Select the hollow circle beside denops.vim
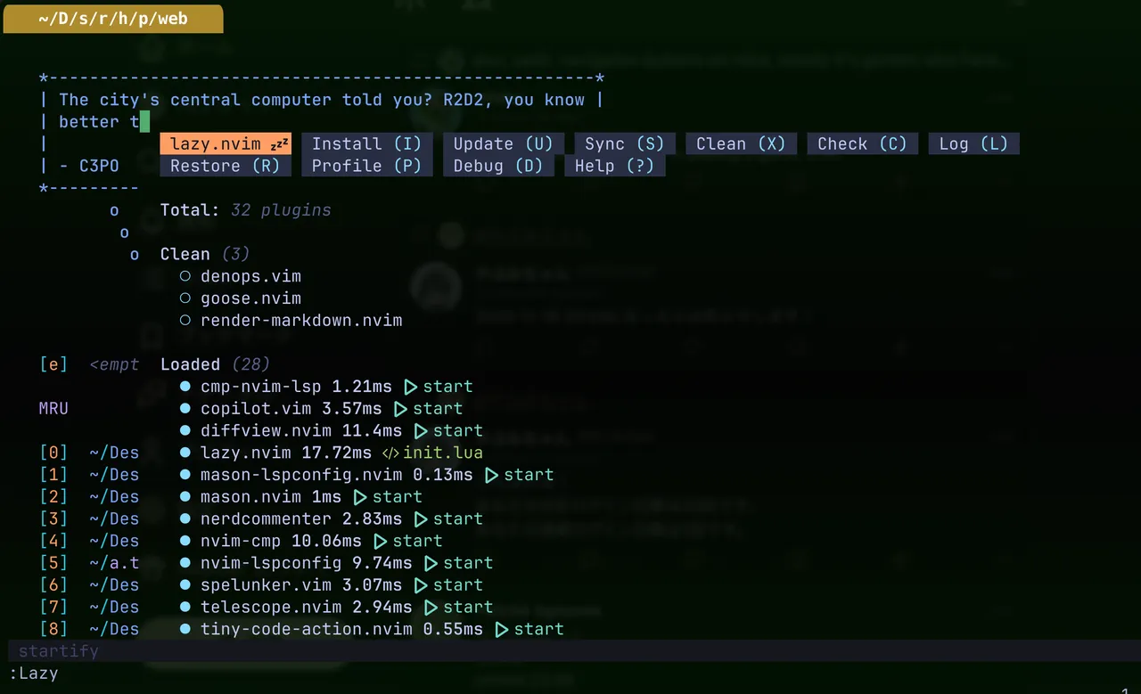The height and width of the screenshot is (694, 1141). tap(185, 277)
